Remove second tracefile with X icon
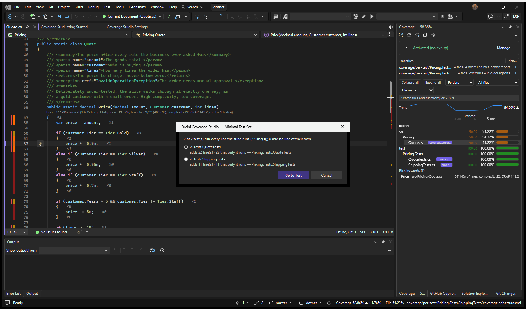 point(515,73)
